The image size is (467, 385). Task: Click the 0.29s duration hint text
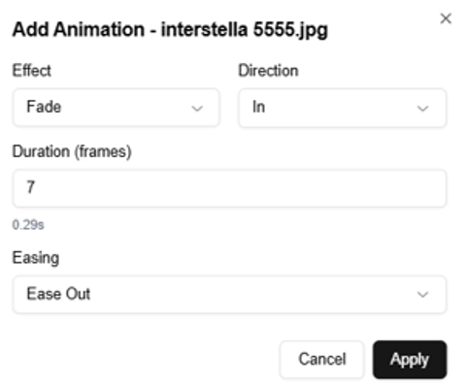pyautogui.click(x=28, y=225)
